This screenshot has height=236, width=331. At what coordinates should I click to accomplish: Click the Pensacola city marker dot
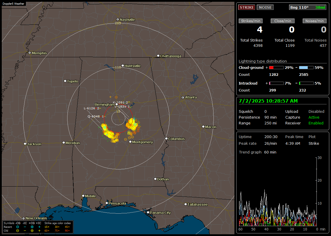[x=107, y=203]
